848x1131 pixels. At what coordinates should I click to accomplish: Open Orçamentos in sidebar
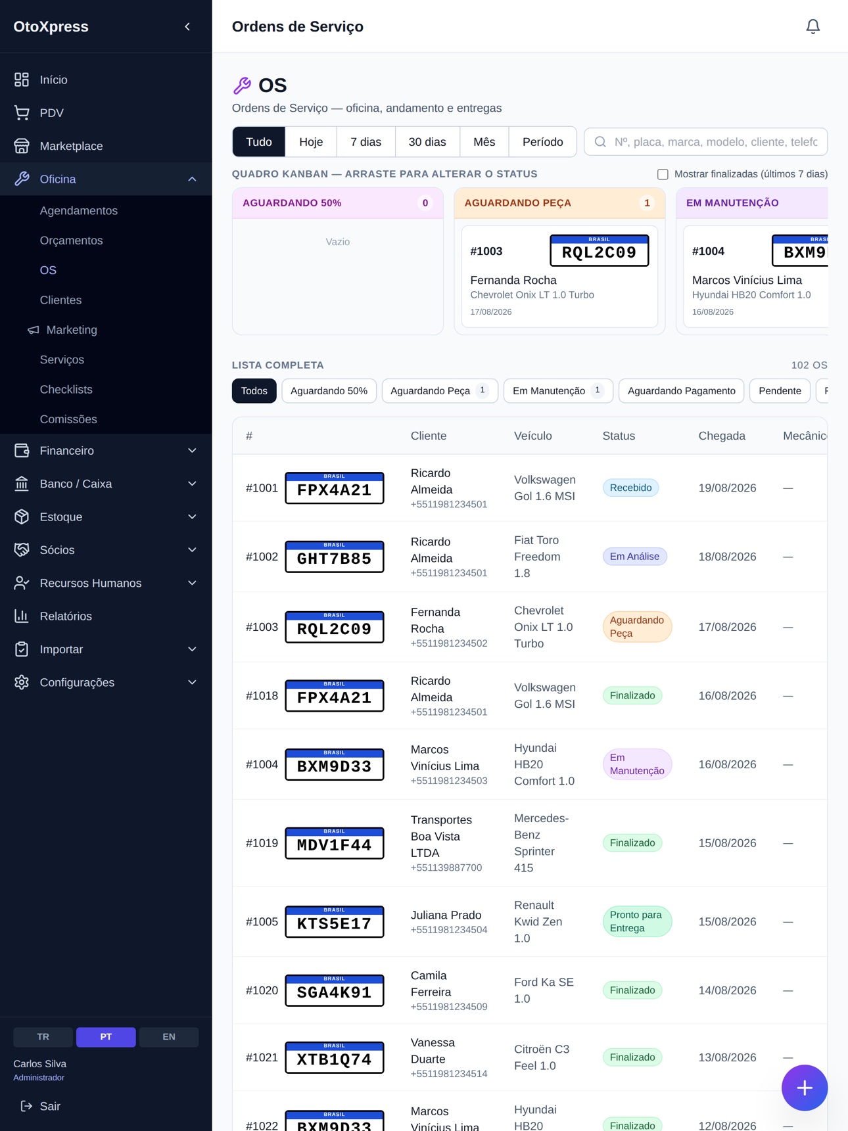tap(71, 241)
